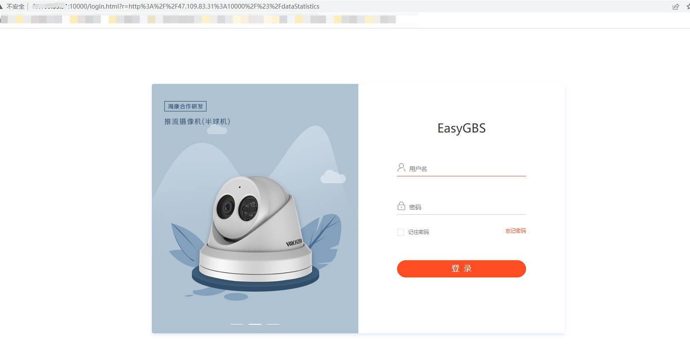Click the 海康合作研发 badge label
The image size is (690, 354).
pyautogui.click(x=185, y=106)
